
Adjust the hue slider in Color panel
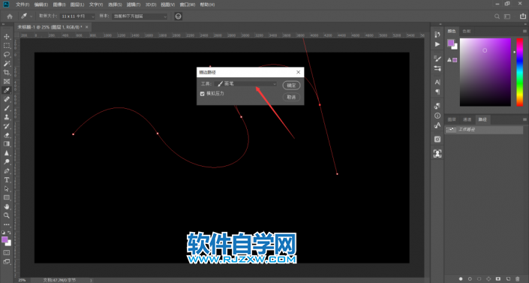(x=519, y=72)
